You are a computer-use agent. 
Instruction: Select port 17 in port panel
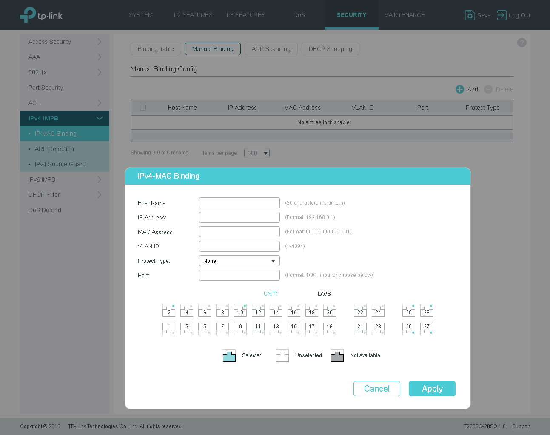pos(312,329)
